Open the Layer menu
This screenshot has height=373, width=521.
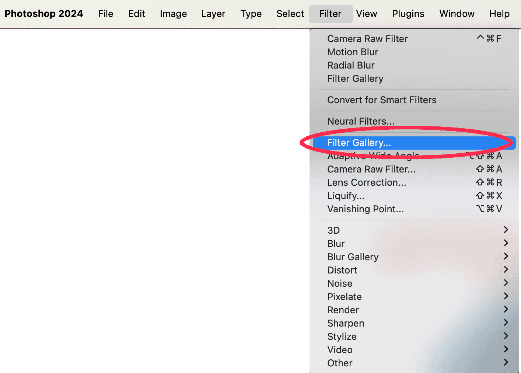coord(213,14)
